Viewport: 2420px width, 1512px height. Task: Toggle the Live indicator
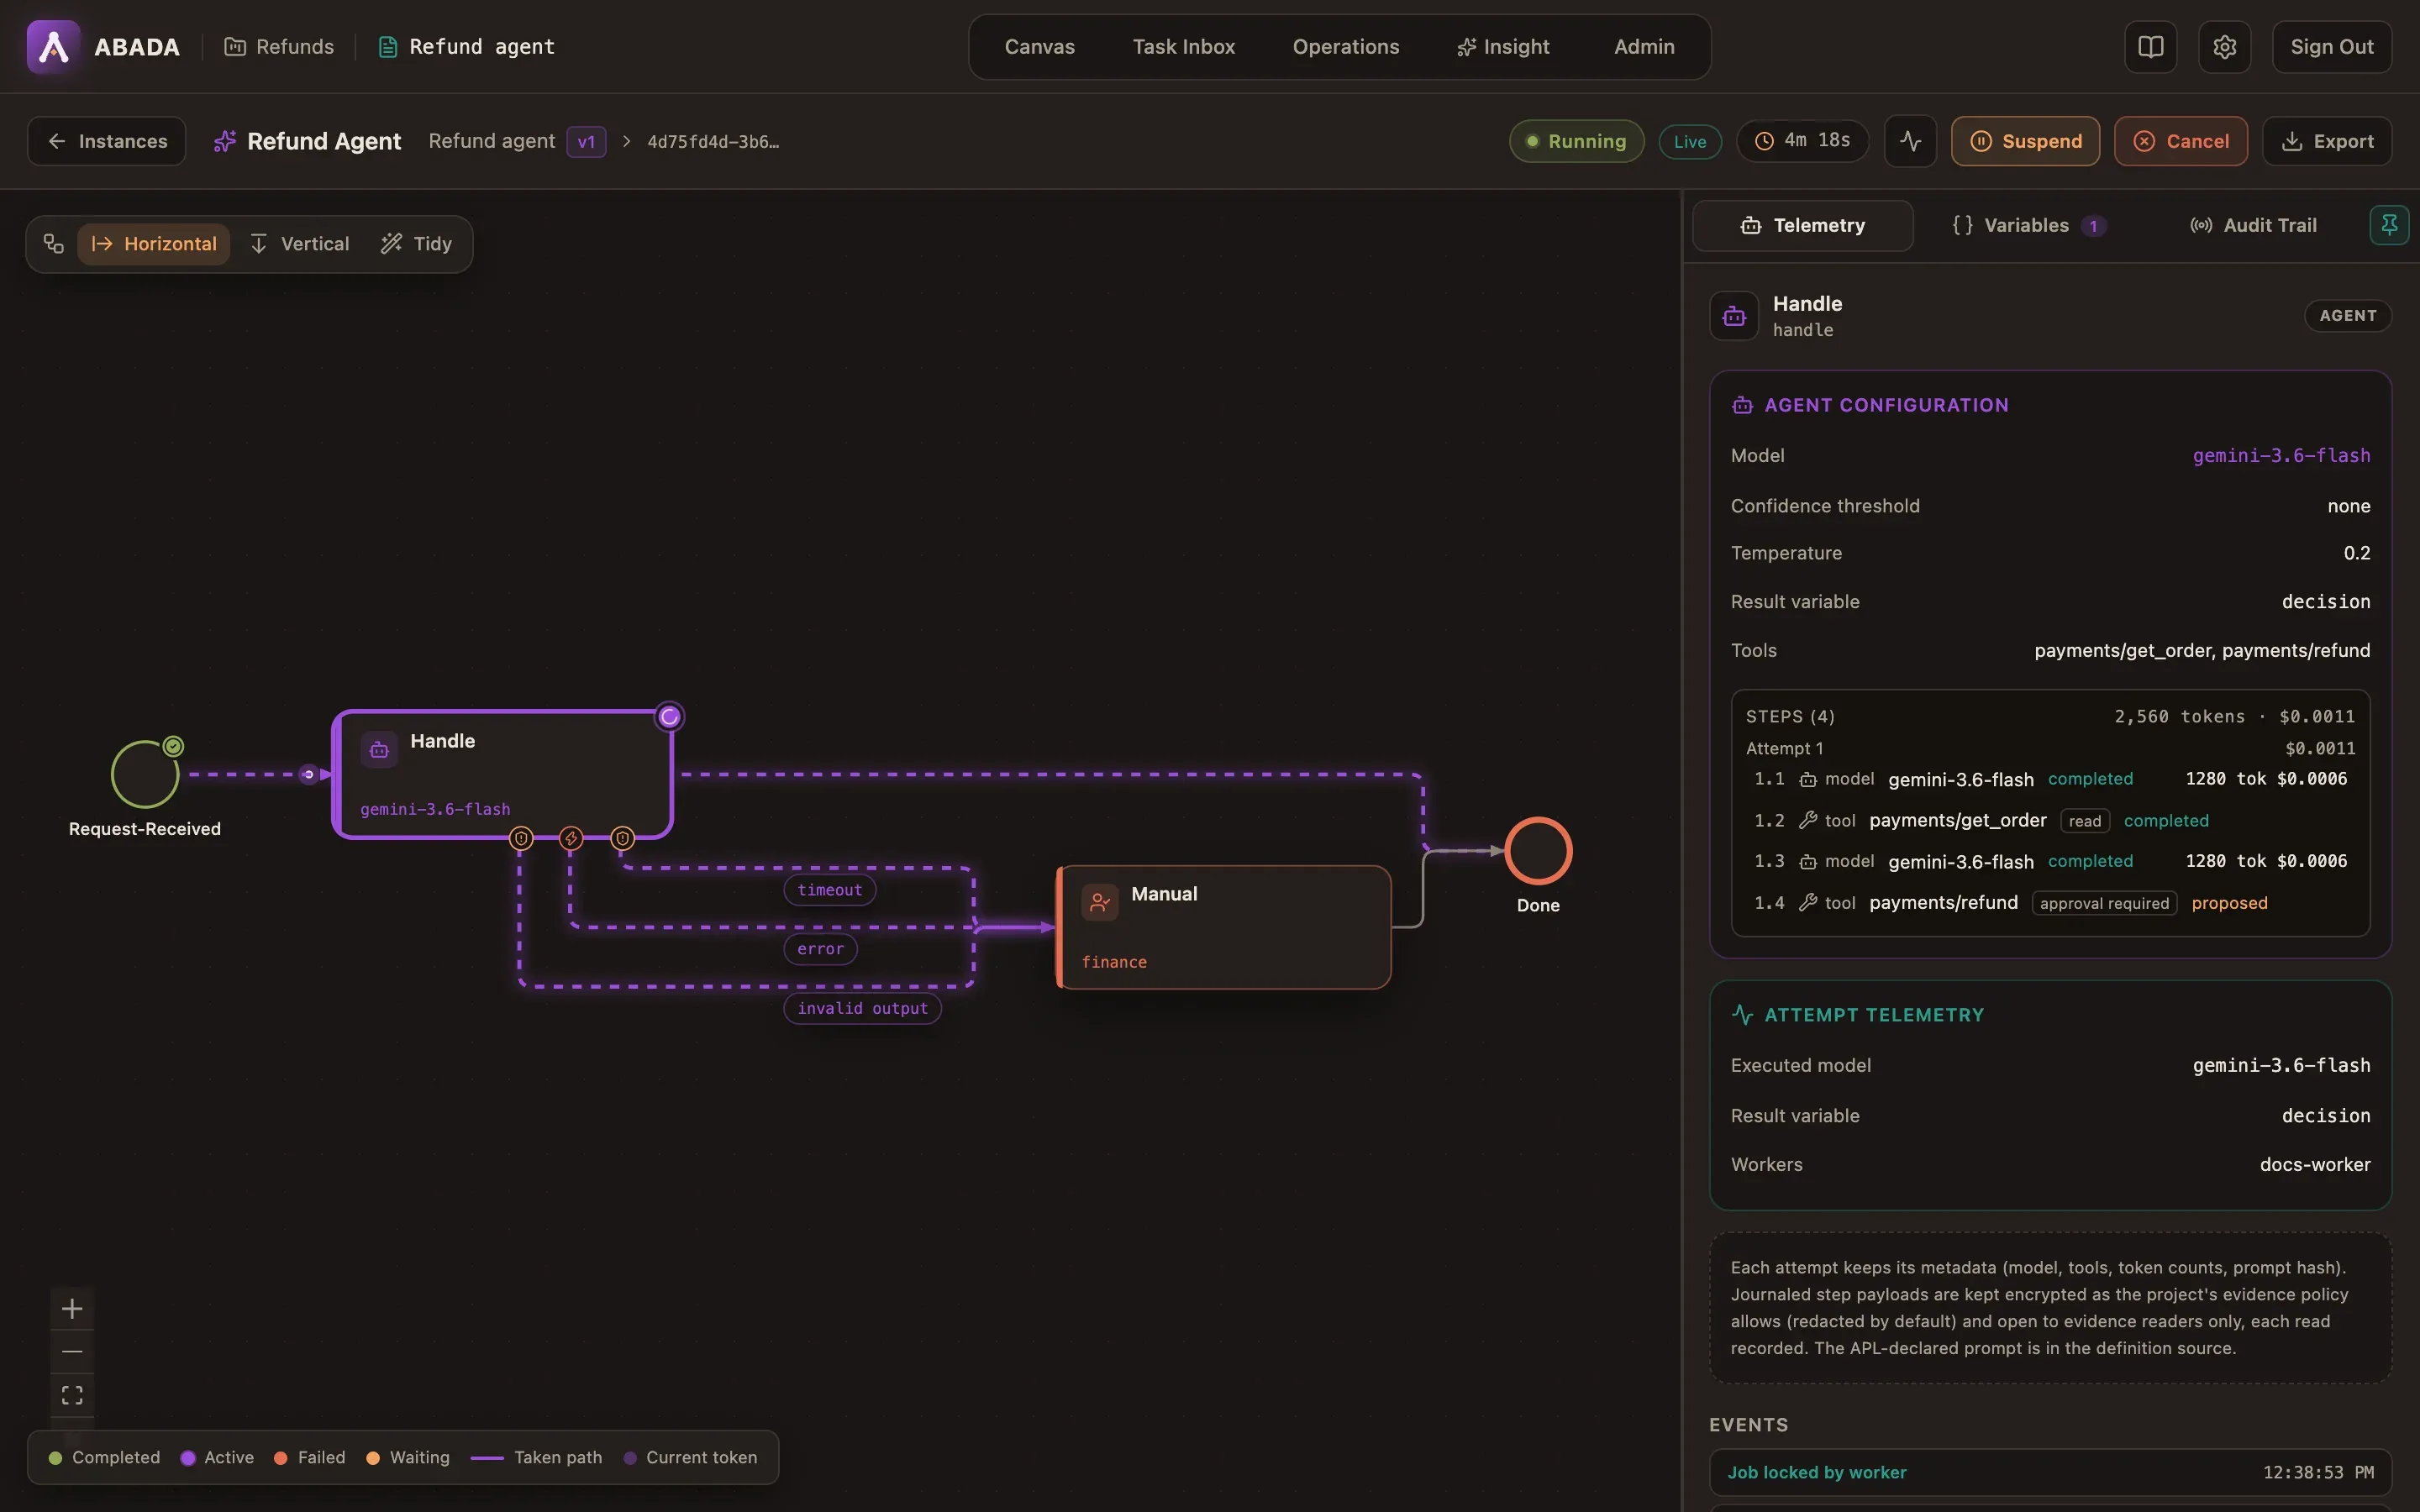click(x=1690, y=141)
